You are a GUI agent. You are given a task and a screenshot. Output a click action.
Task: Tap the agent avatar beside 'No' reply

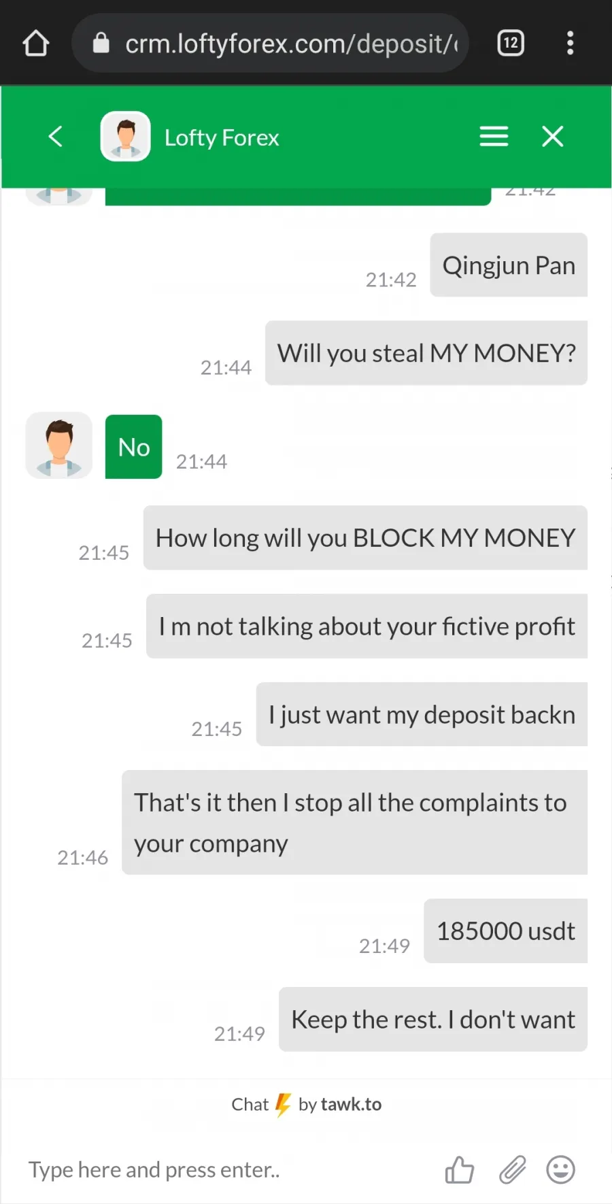(x=59, y=446)
